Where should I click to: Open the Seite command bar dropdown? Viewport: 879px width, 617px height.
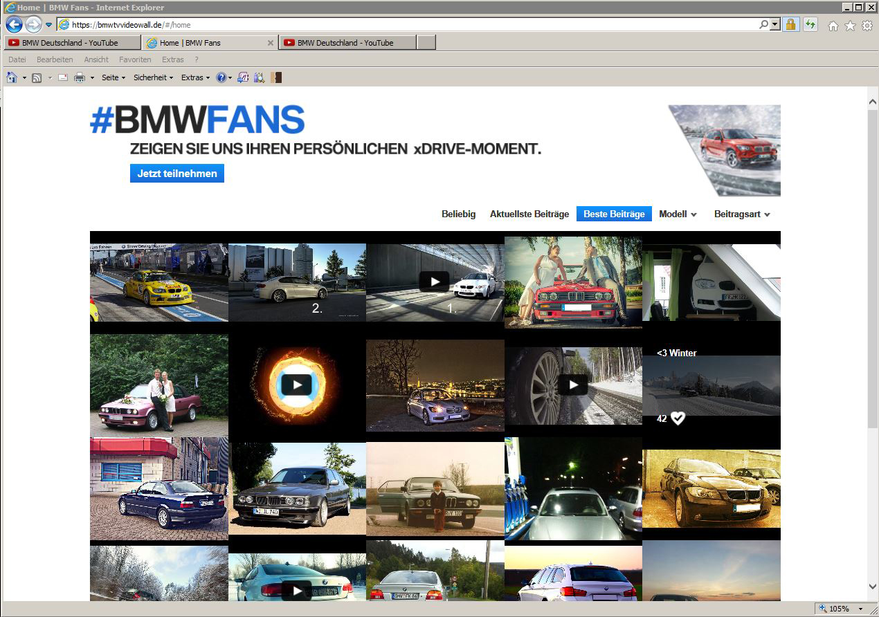114,77
